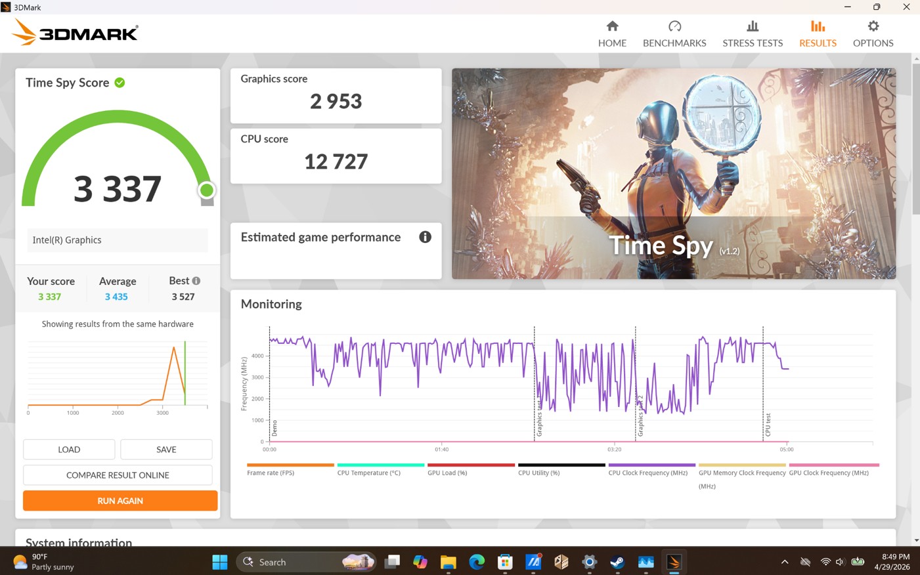Click the Graphics test 2 marker line

636,384
